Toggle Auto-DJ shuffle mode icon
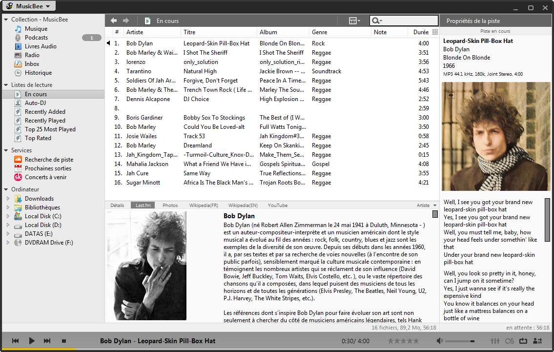The image size is (554, 352). tap(537, 341)
